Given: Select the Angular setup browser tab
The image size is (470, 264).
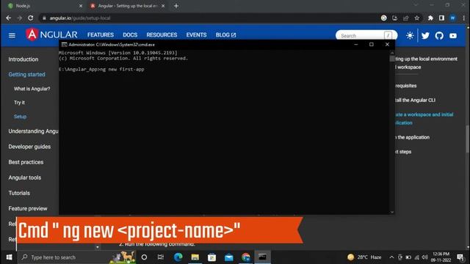Looking at the screenshot, I should pos(128,6).
